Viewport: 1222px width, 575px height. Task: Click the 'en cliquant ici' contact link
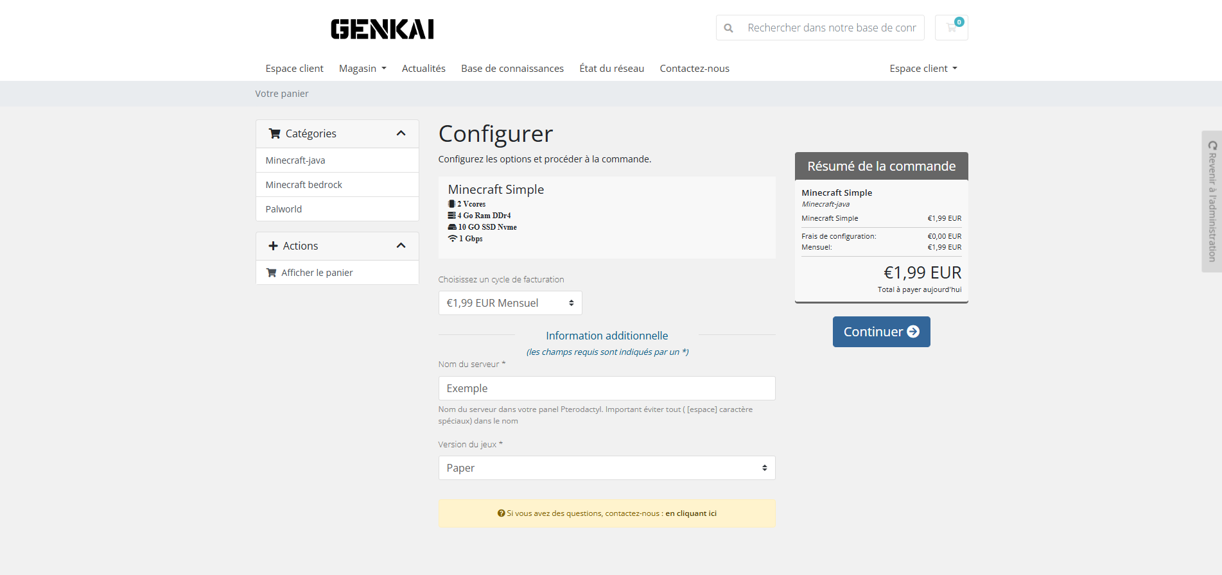click(691, 513)
